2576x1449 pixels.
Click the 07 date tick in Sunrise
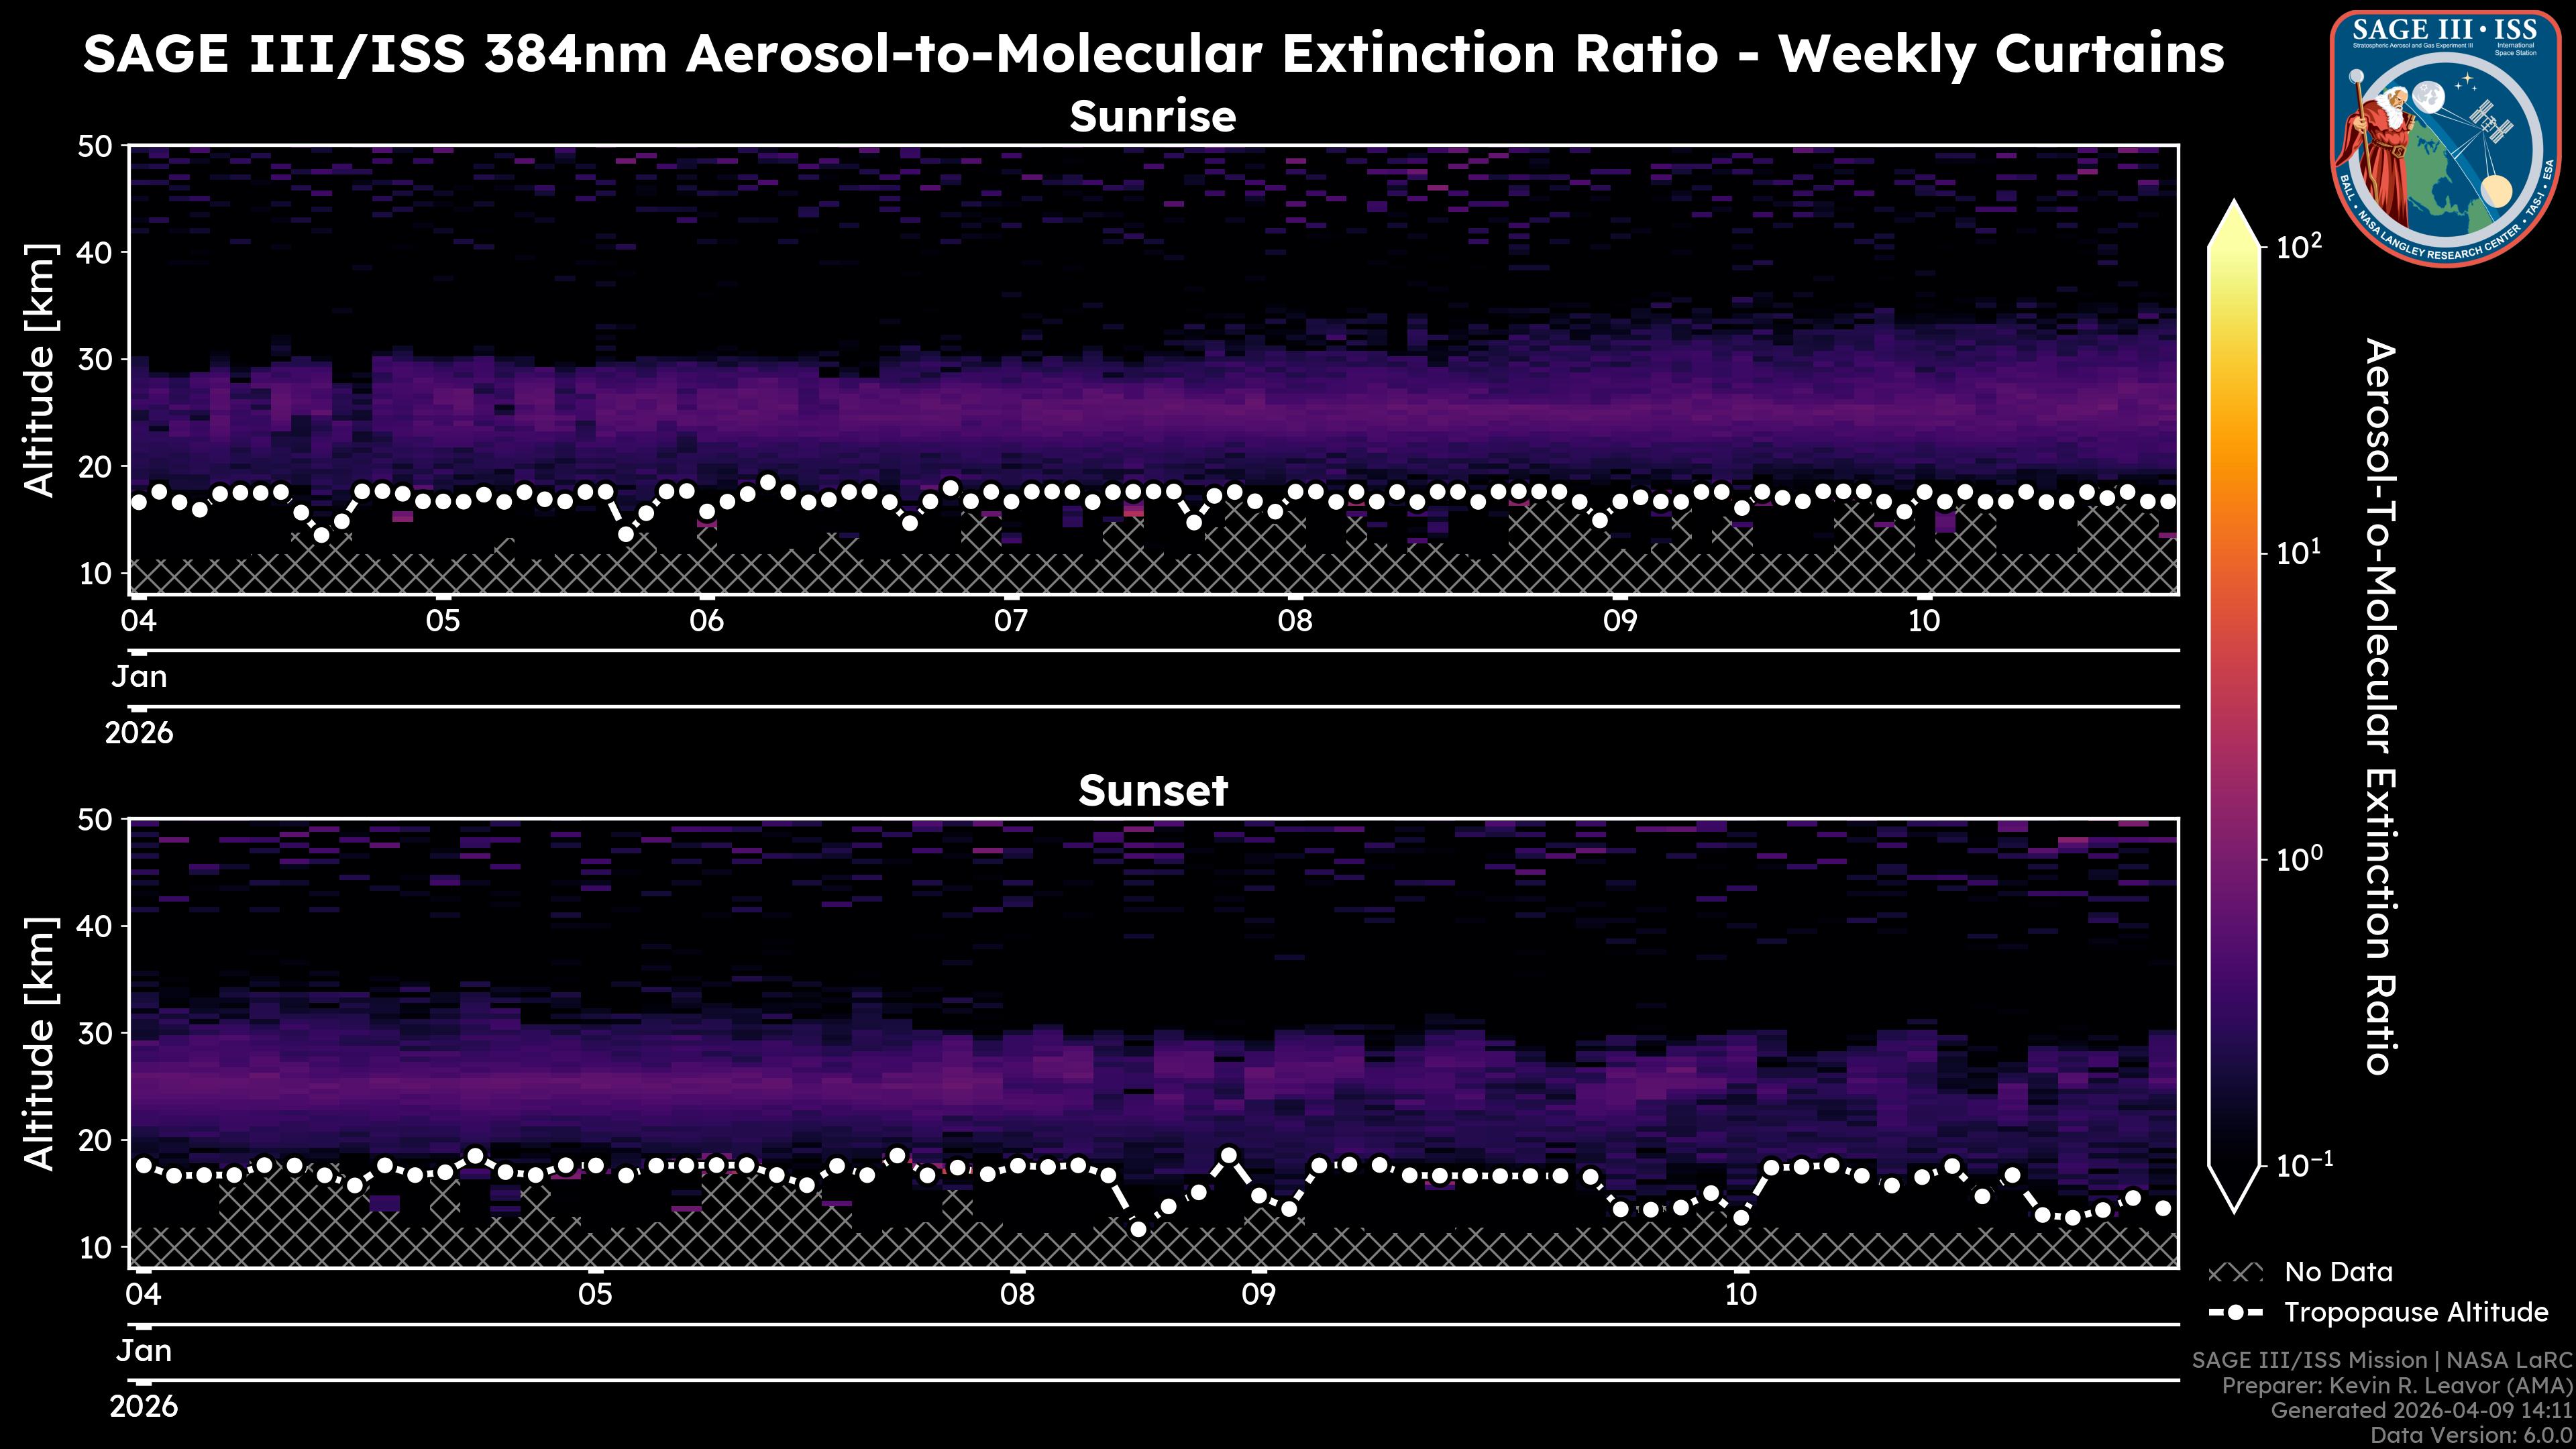point(1010,621)
